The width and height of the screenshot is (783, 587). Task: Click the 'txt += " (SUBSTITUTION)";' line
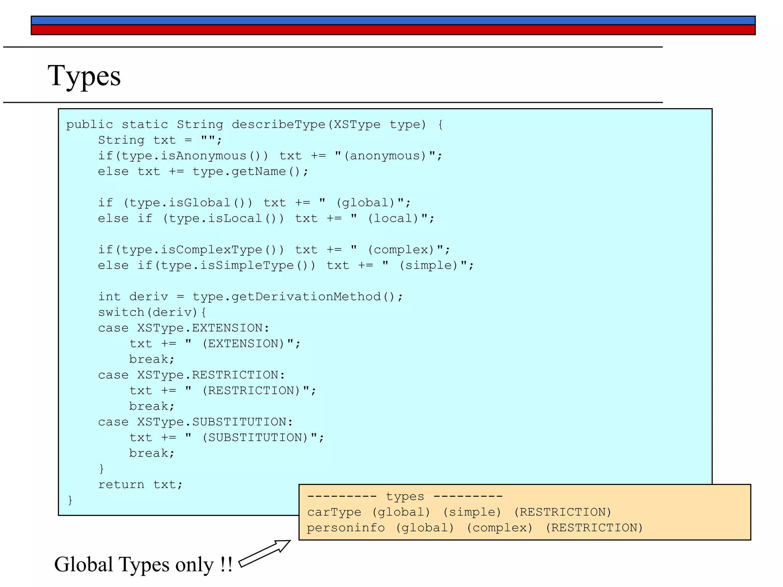tap(227, 438)
